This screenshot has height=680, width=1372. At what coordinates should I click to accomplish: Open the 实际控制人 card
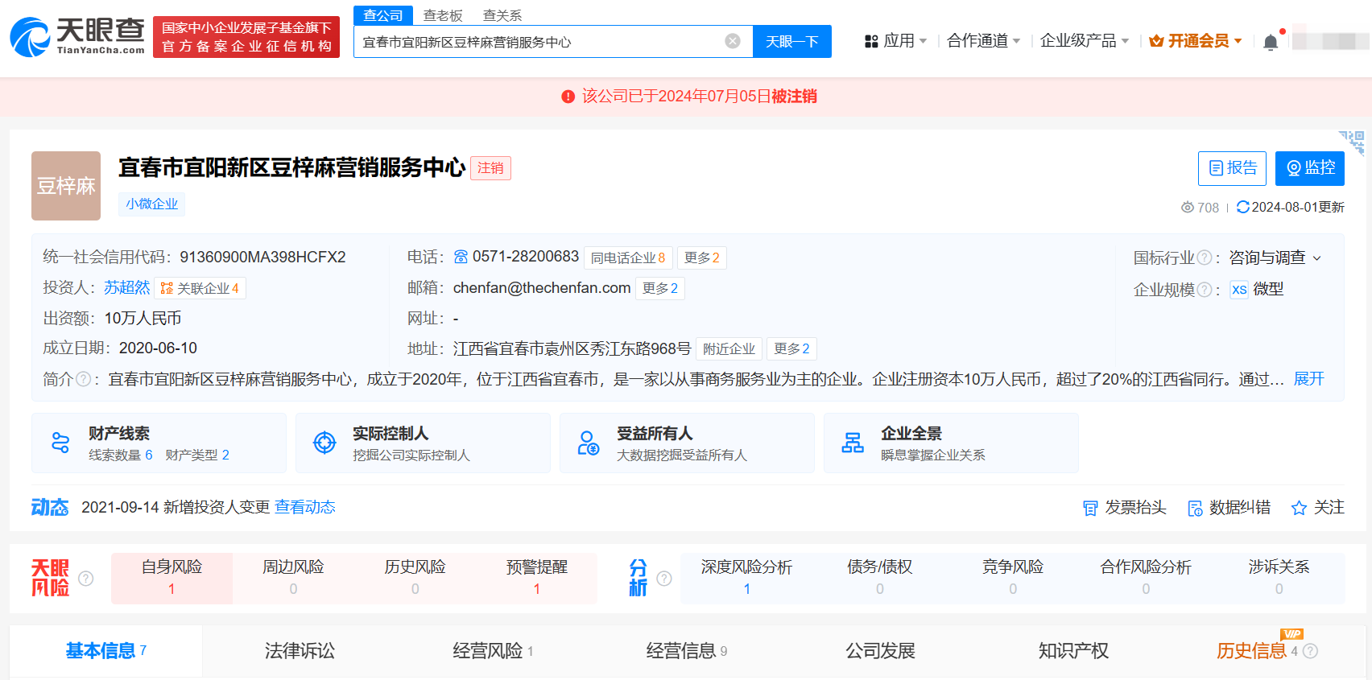[x=422, y=443]
